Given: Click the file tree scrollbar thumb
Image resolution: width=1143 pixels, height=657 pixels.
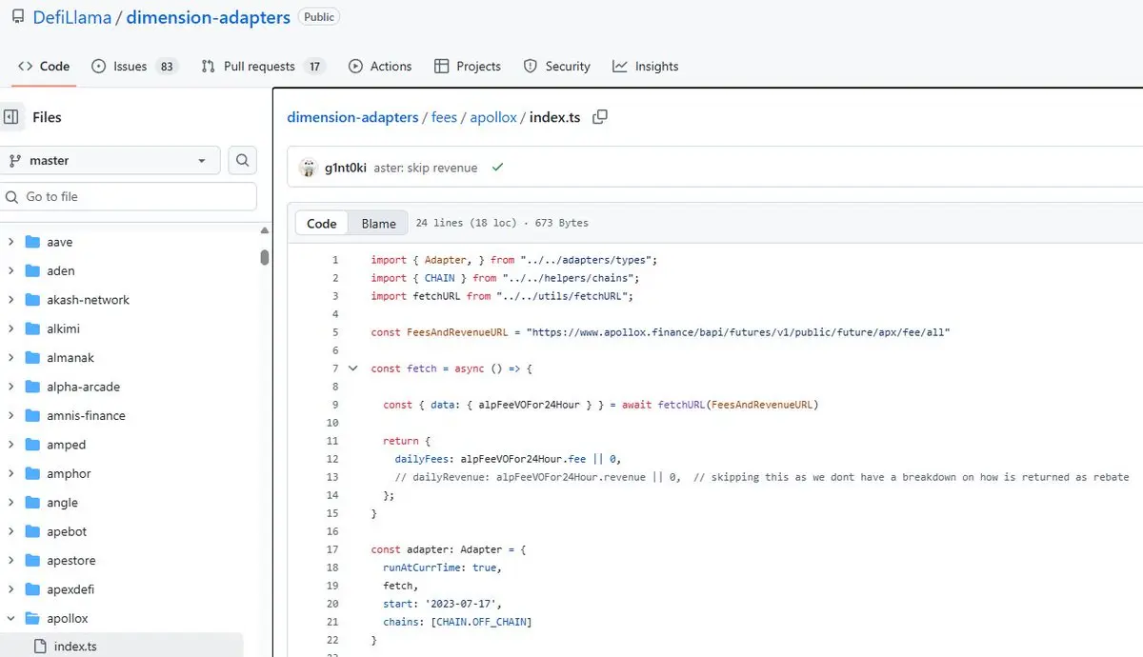Looking at the screenshot, I should 265,257.
